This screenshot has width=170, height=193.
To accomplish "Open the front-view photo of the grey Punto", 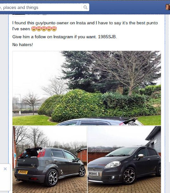I will coord(124,160).
